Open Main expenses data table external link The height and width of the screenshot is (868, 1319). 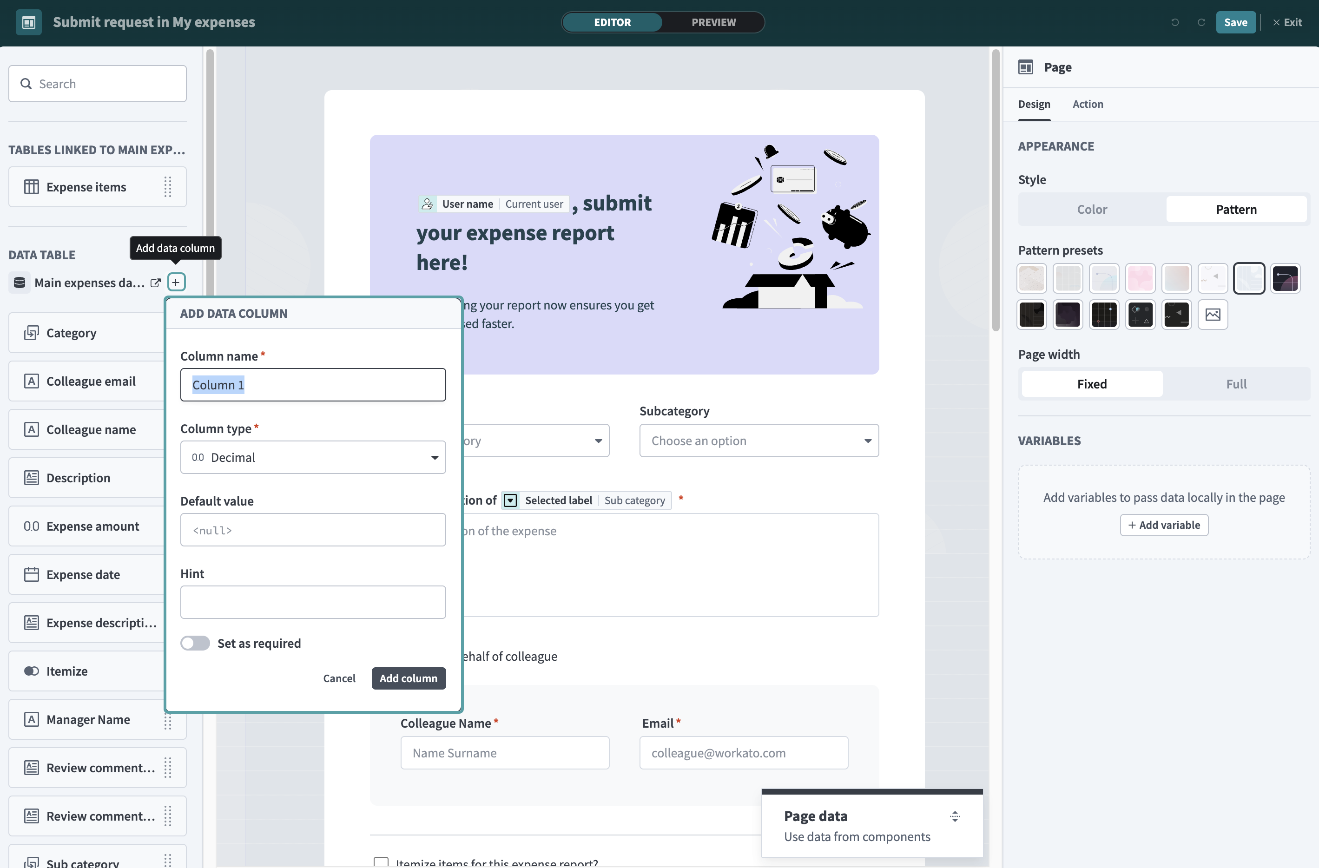(155, 283)
